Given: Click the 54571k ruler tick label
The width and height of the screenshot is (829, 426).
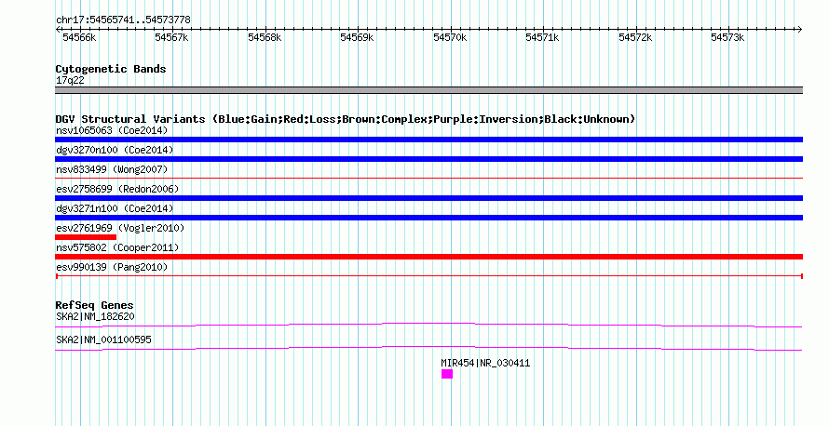Looking at the screenshot, I should 542,37.
